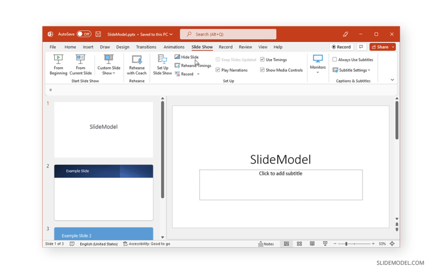
Task: Click to add subtitle placeholder
Action: click(281, 185)
